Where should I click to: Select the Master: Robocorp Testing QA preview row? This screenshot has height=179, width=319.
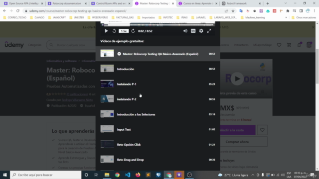[158, 54]
